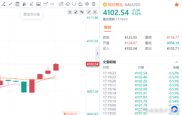Select the 17:19:10 trade row
Screen dimensions: 182x115
click(x=141, y=101)
